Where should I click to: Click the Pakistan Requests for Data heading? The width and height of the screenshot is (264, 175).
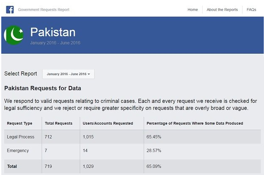point(42,89)
